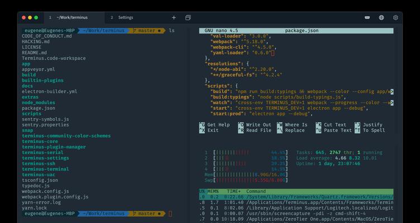Viewport: 420px width, 223px height.
Task: Click the docs directory name
Action: point(27,86)
